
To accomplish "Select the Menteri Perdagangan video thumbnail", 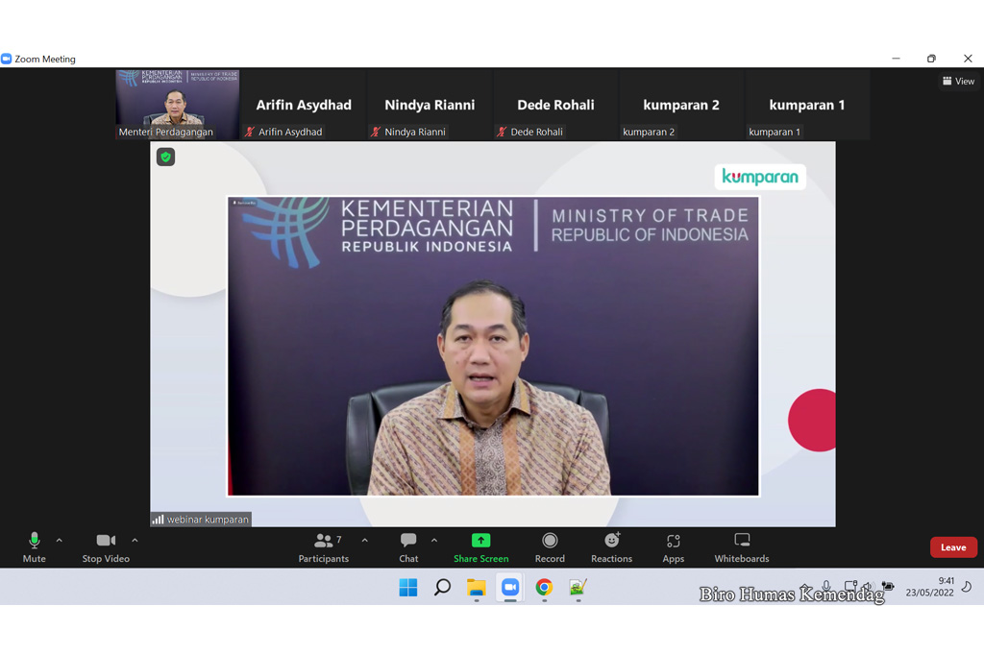I will click(x=178, y=104).
